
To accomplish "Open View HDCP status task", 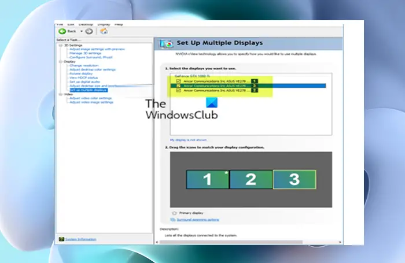I will click(x=83, y=77).
